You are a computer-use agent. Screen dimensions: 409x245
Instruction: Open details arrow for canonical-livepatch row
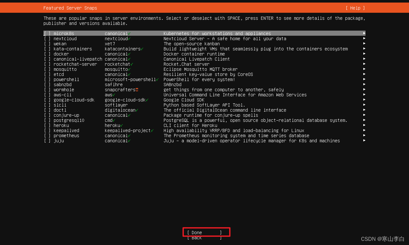pos(364,59)
